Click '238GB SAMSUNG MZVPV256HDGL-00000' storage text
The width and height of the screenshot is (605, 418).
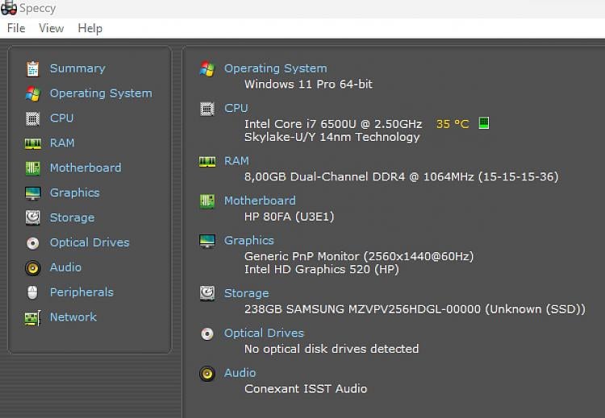click(x=415, y=309)
